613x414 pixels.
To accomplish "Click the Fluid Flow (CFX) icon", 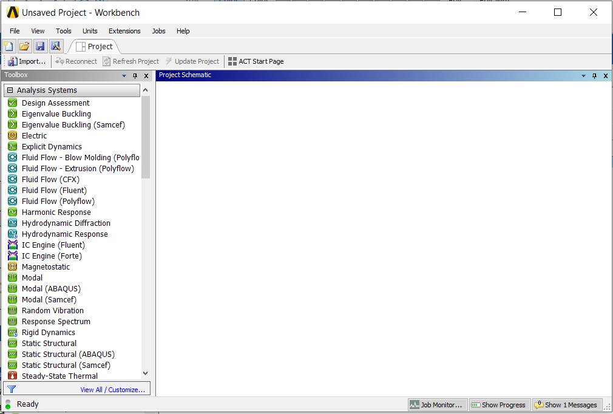I will [x=13, y=180].
